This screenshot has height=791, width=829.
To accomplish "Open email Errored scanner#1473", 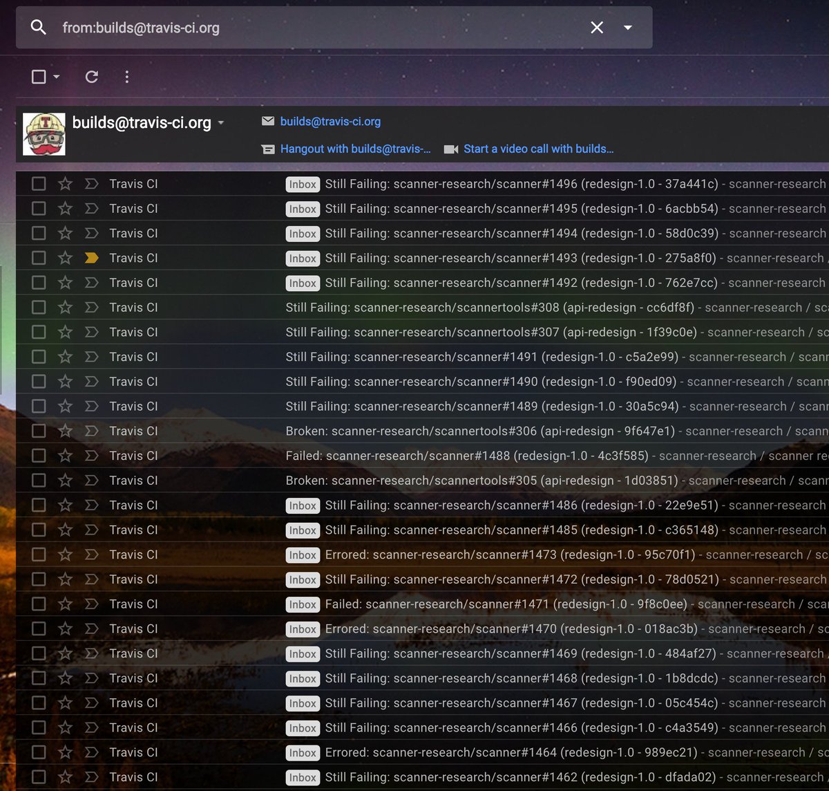I will [422, 555].
